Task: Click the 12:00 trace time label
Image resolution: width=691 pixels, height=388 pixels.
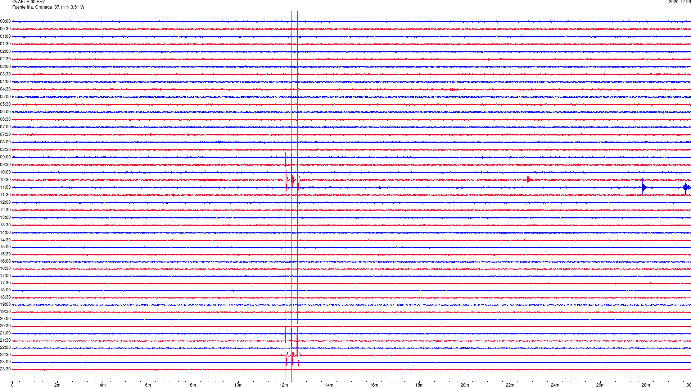Action: click(5, 203)
